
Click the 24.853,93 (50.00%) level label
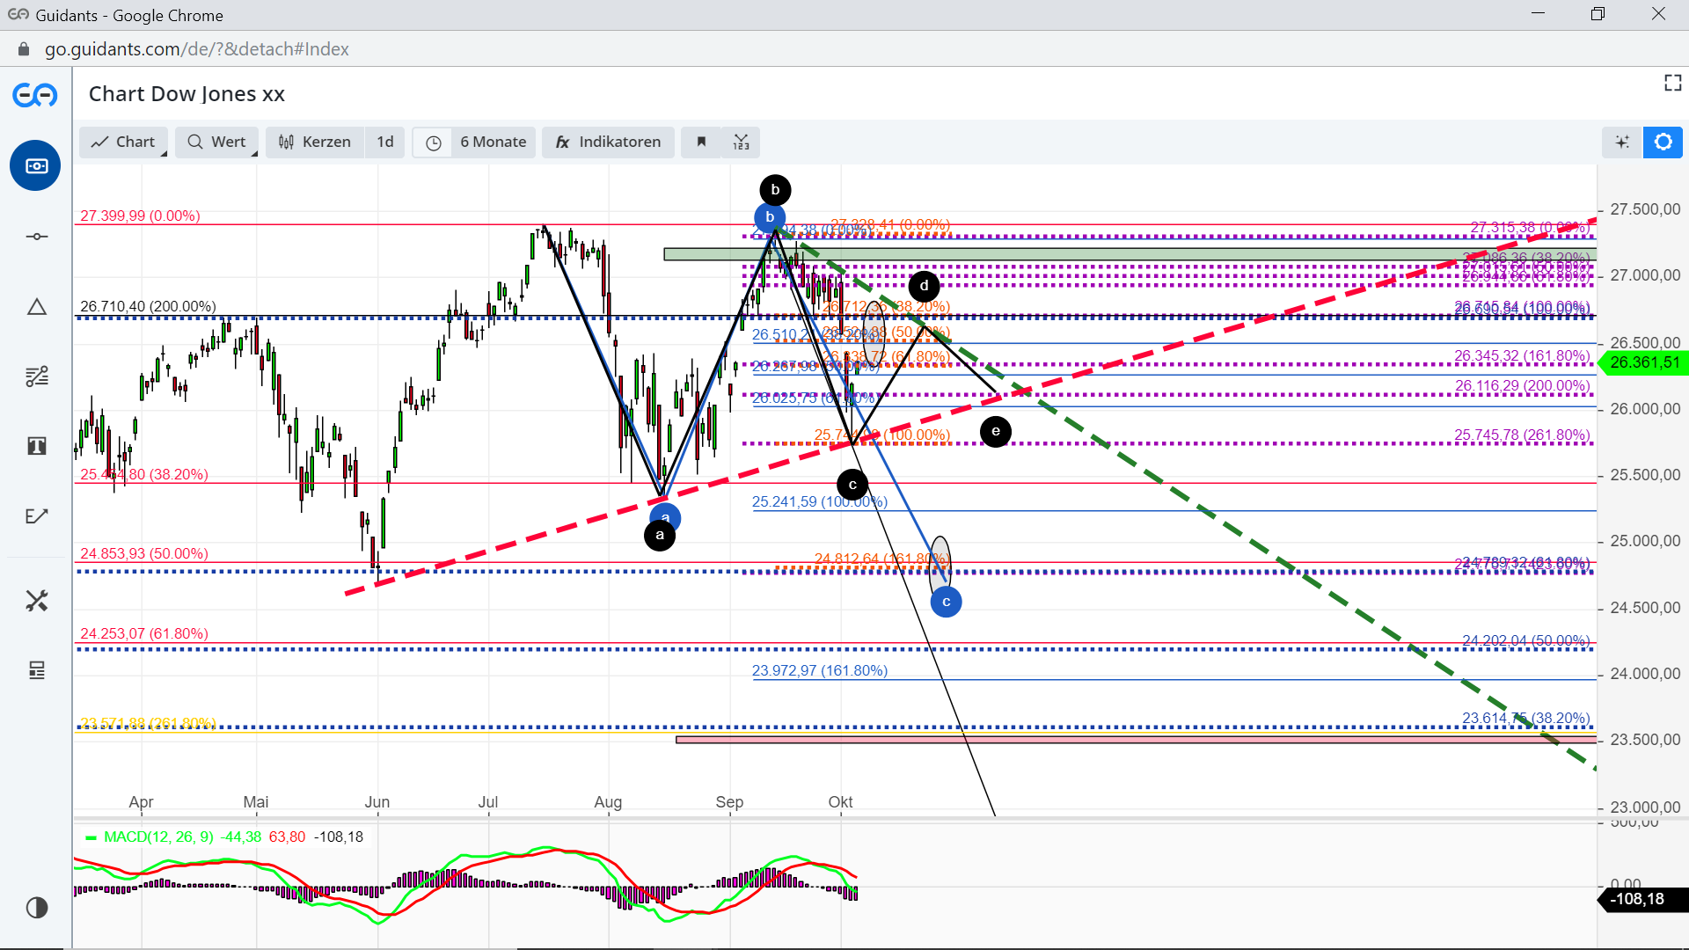tap(144, 553)
